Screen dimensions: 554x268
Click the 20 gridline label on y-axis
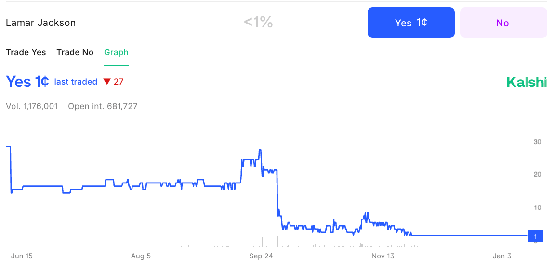[537, 174]
